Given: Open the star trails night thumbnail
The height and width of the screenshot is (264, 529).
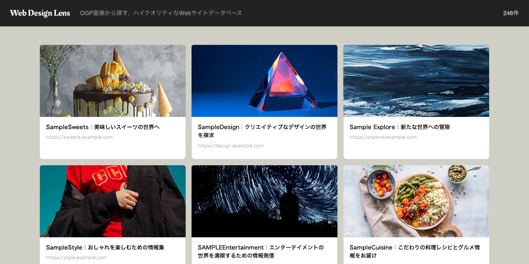Looking at the screenshot, I should coord(264,201).
